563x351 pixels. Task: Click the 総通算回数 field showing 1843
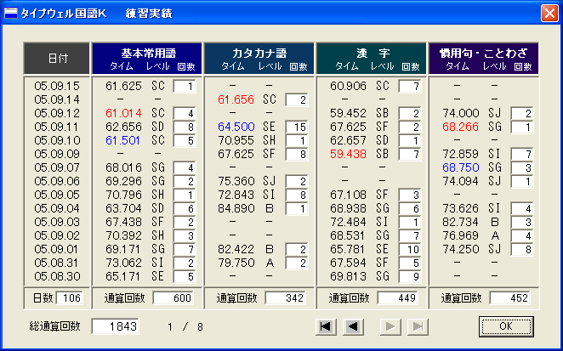point(116,326)
